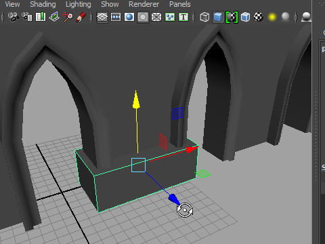Viewport: 325px width, 244px height.
Task: Toggle the Resolution Gate blue sphere icon
Action: click(x=129, y=17)
